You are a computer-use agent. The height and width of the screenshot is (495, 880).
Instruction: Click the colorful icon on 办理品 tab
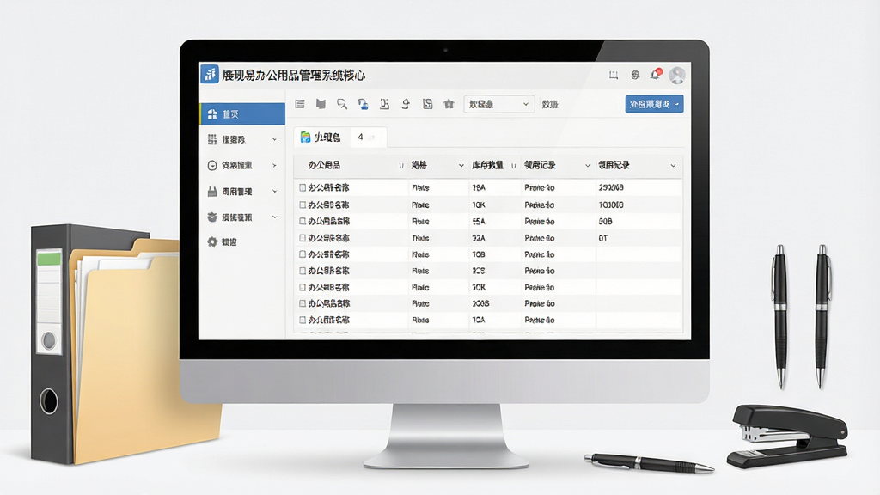point(305,137)
